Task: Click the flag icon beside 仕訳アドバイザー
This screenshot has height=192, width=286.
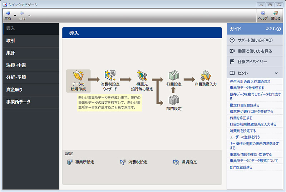Action: point(232,62)
